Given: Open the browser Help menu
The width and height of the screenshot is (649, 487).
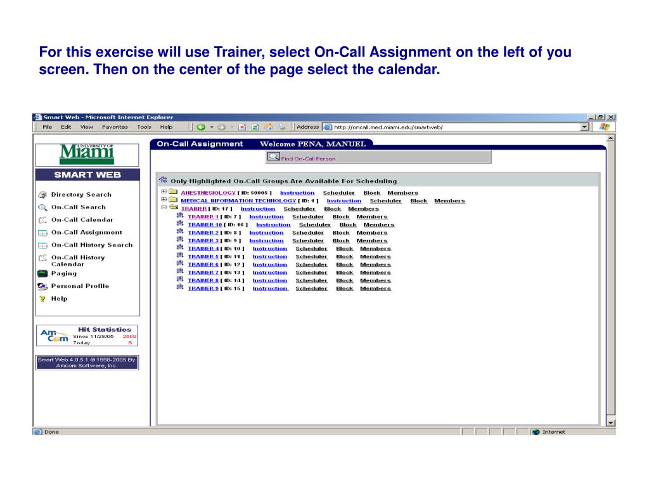Looking at the screenshot, I should click(166, 127).
